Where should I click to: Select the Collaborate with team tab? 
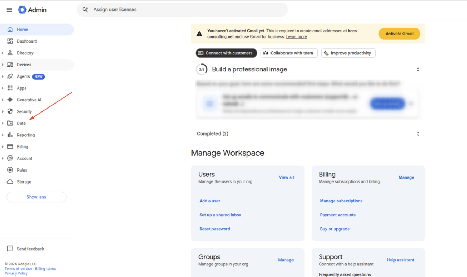(289, 53)
